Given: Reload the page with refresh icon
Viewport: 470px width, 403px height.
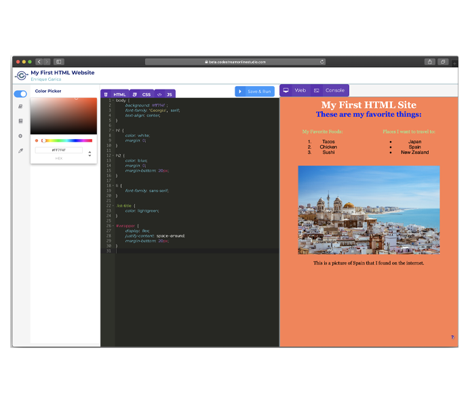Looking at the screenshot, I should tap(321, 62).
